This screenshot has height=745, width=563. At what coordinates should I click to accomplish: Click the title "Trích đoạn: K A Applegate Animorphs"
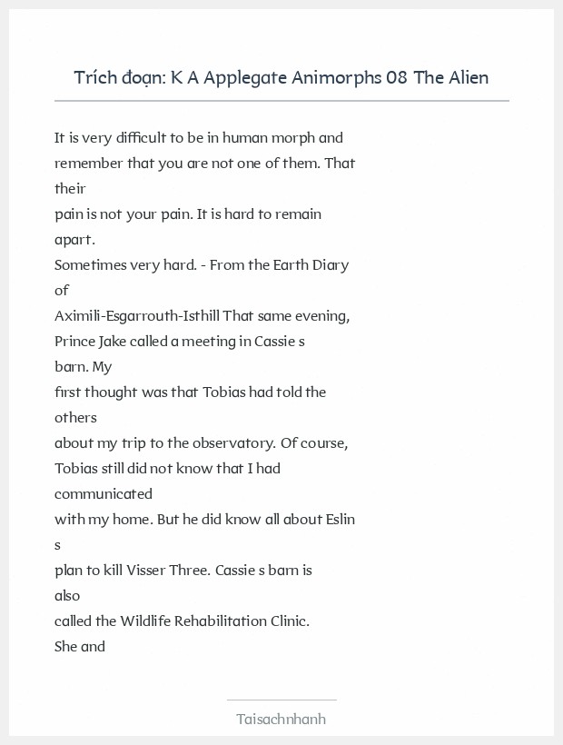pyautogui.click(x=281, y=77)
